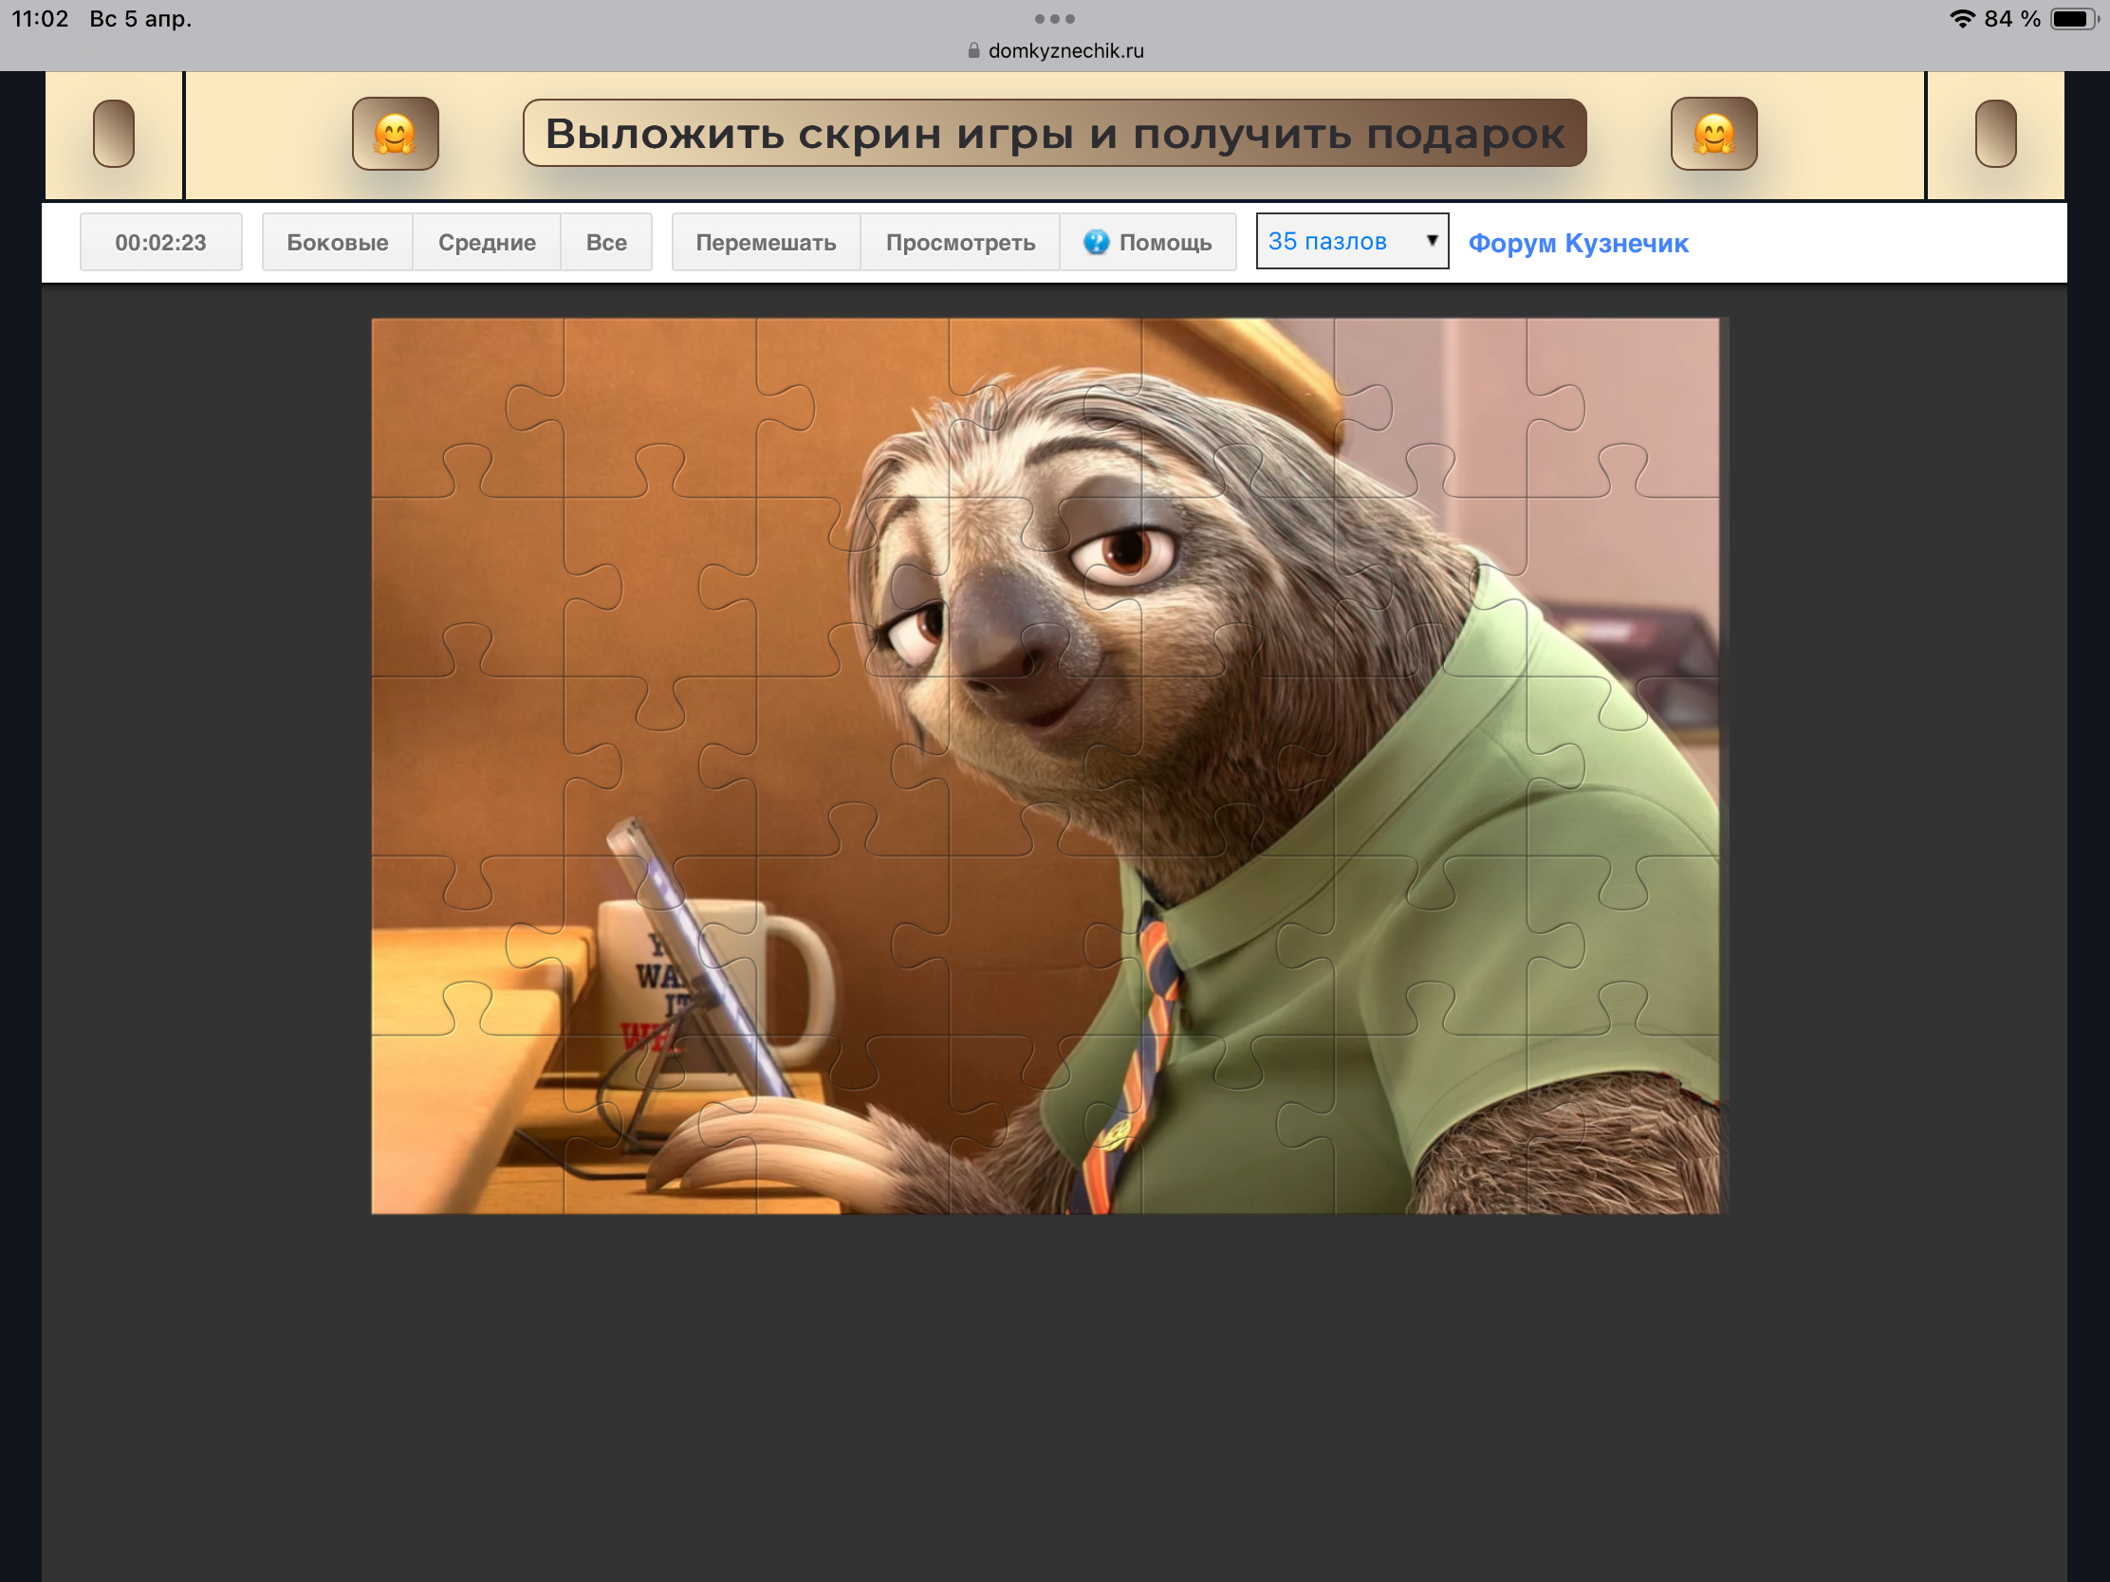This screenshot has height=1582, width=2110.
Task: Click Выложить скрин игры banner button
Action: coord(1054,134)
